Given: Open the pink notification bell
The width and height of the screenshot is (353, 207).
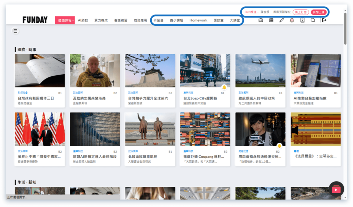Looking at the screenshot, I should [292, 20].
